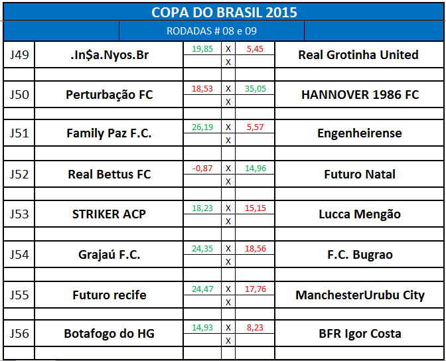This screenshot has width=446, height=361.
Task: Click Real Grotinha United team cell
Action: [x=358, y=55]
